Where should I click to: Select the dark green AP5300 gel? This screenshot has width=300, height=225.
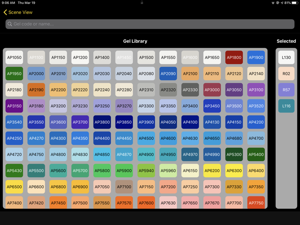pyautogui.click(x=234, y=154)
